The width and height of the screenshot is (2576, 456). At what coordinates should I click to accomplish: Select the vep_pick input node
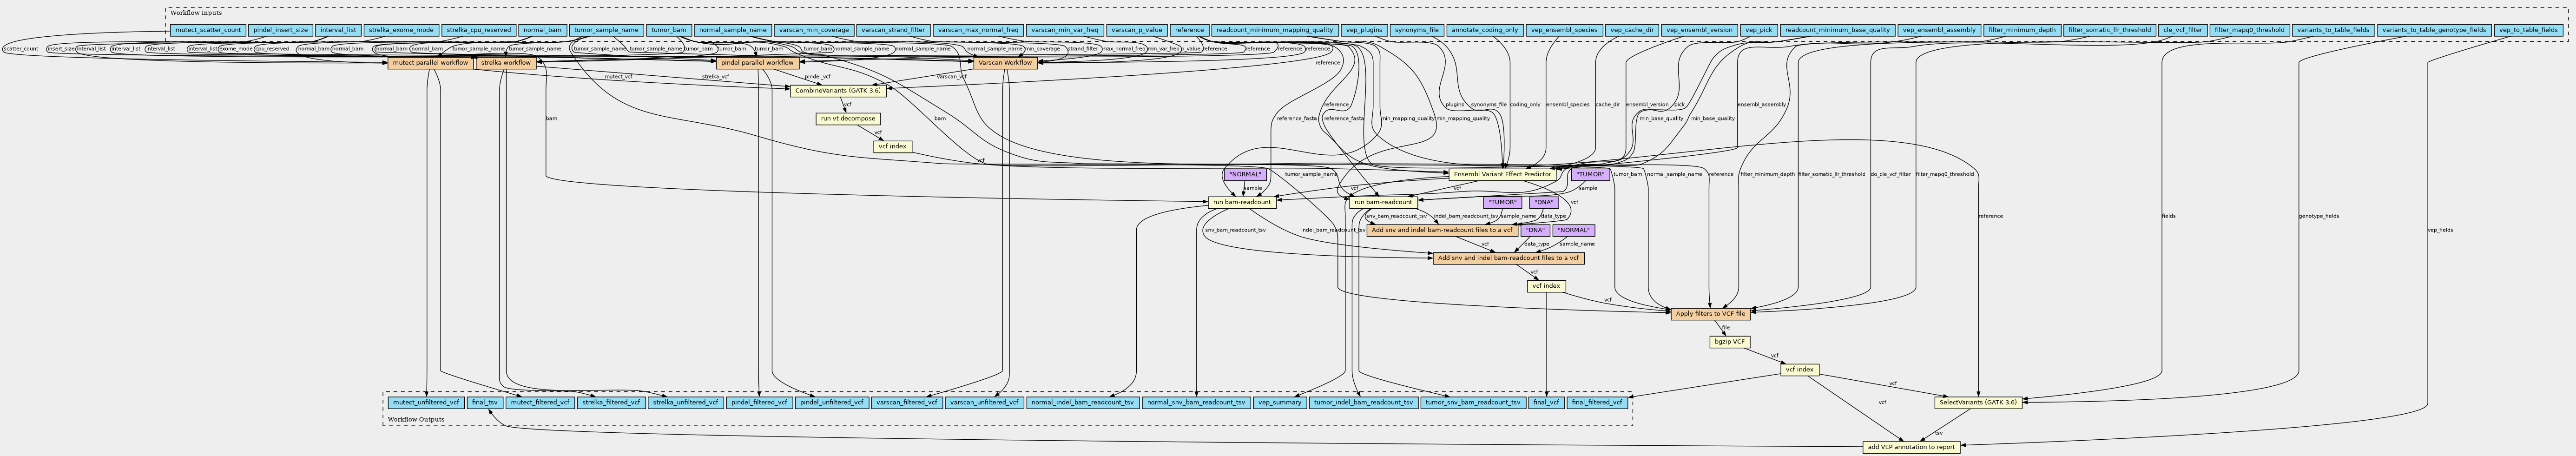click(1760, 30)
